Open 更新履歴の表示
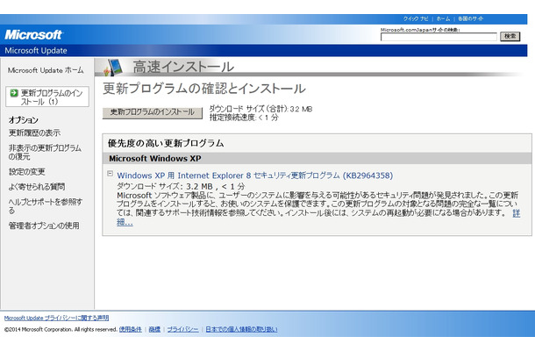 coord(34,133)
